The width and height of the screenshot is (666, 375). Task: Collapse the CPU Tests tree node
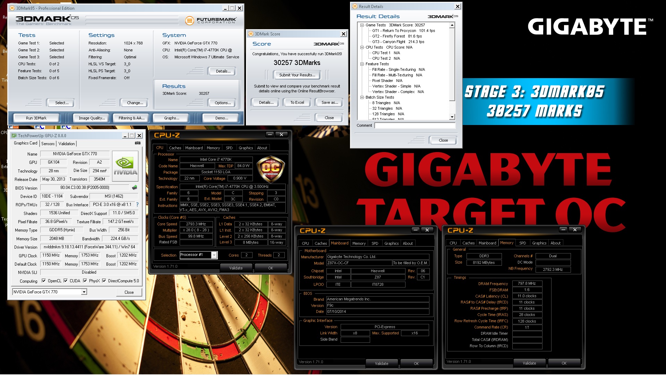click(x=362, y=47)
